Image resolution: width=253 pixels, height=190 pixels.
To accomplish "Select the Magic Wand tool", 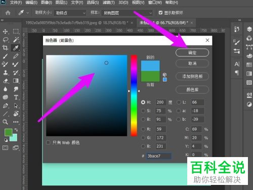I will point(16,40).
